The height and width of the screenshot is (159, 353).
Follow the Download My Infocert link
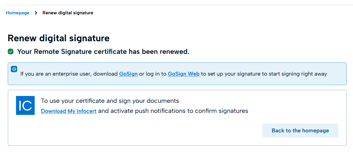pyautogui.click(x=69, y=111)
